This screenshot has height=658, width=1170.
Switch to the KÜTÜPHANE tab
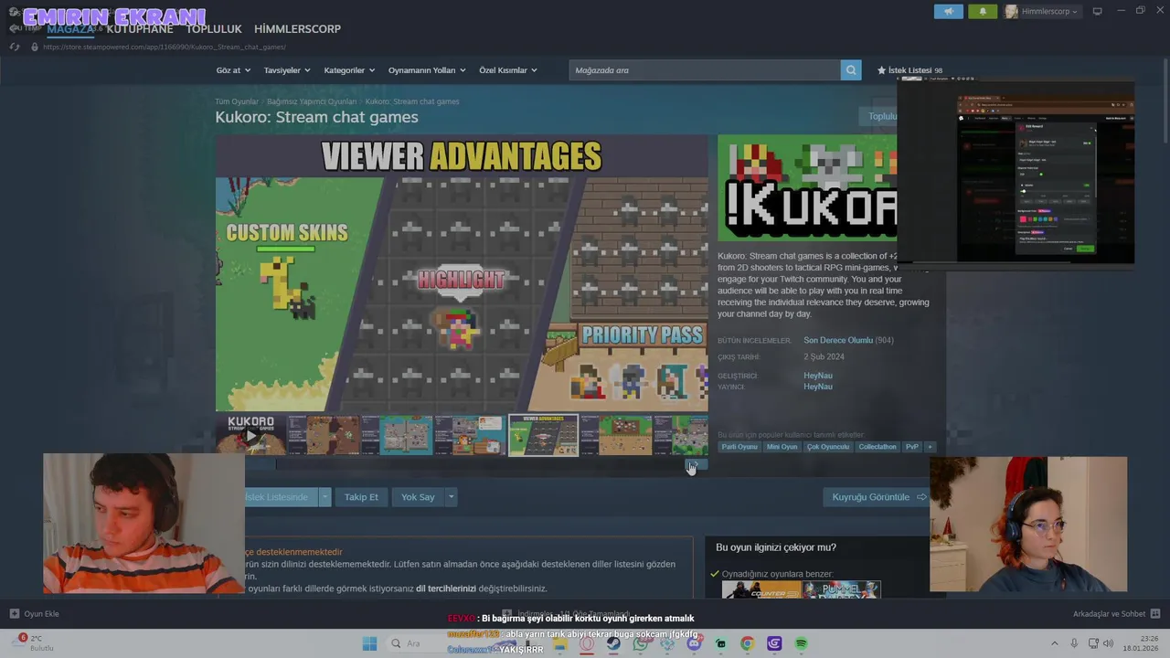click(140, 29)
